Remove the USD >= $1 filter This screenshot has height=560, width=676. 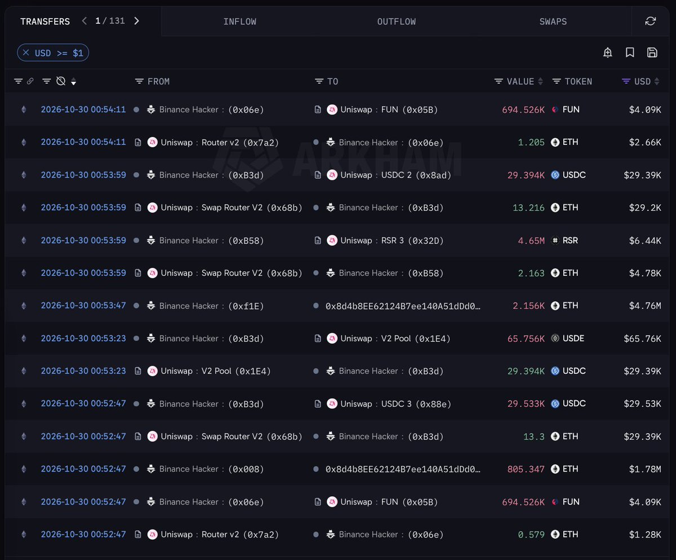[26, 53]
